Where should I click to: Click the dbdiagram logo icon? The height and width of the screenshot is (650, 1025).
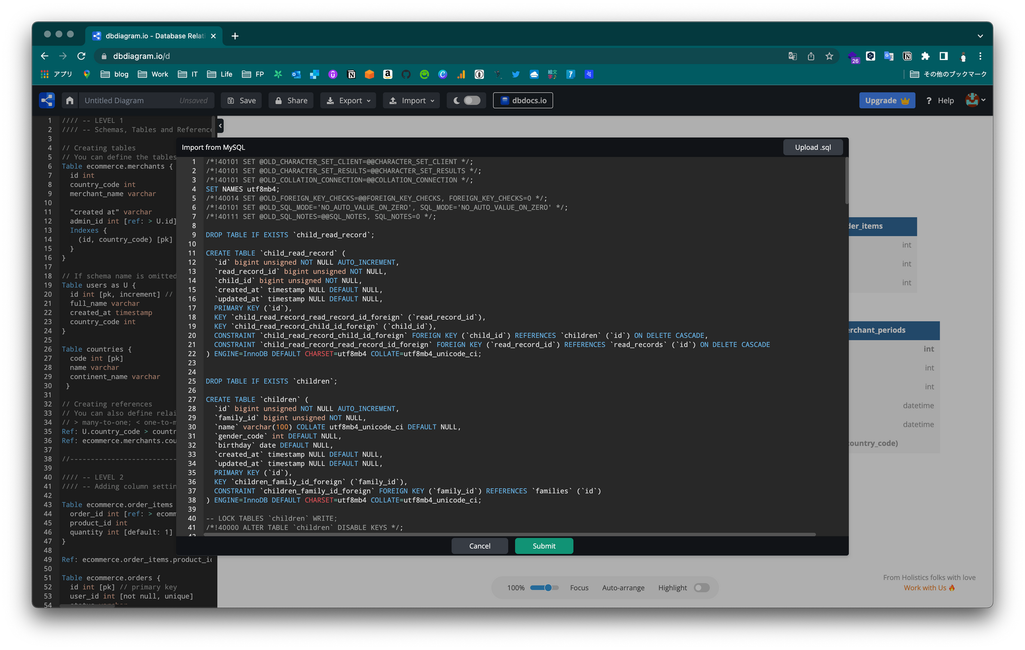47,100
